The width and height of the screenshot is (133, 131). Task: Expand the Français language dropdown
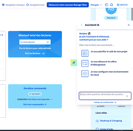96,5
